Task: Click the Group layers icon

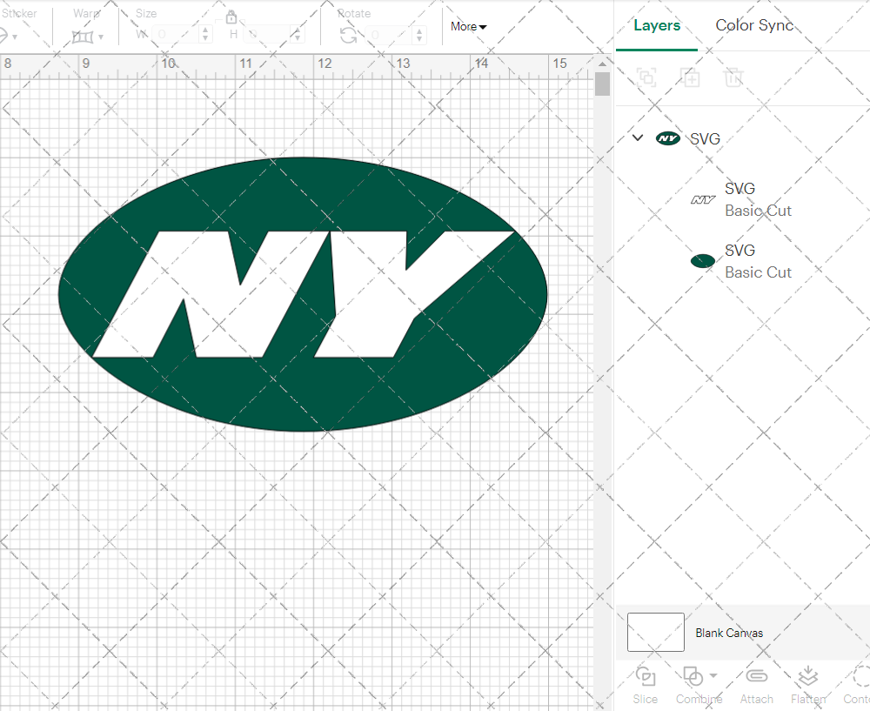Action: coord(646,78)
